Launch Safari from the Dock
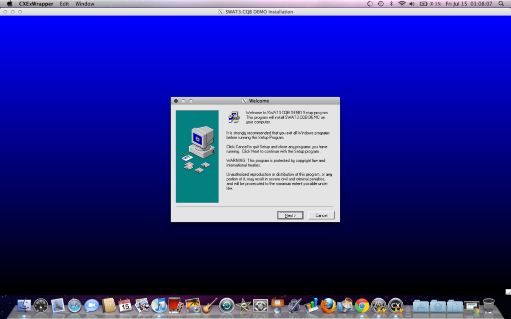Screen dimensions: 511x319 pyautogui.click(x=75, y=306)
